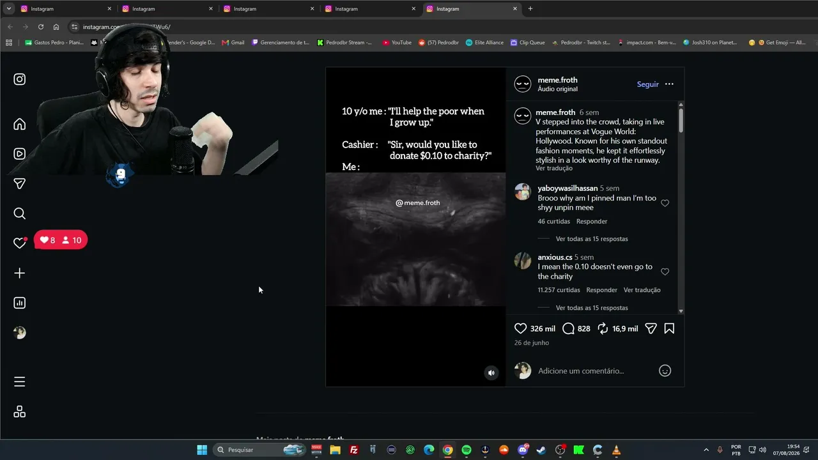Click the comments scroll-down arrow
The image size is (818, 460).
tap(681, 310)
